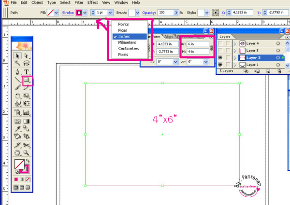This screenshot has height=205, width=290.
Task: Switch to the Align tab
Action: coord(169,37)
